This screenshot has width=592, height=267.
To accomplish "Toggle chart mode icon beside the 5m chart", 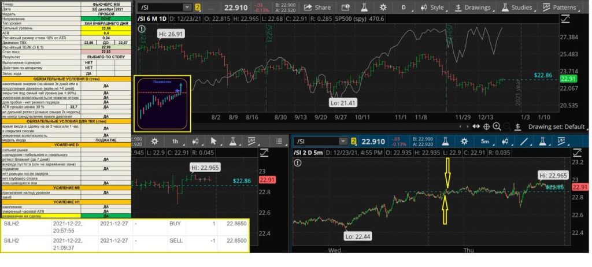I will (577, 153).
